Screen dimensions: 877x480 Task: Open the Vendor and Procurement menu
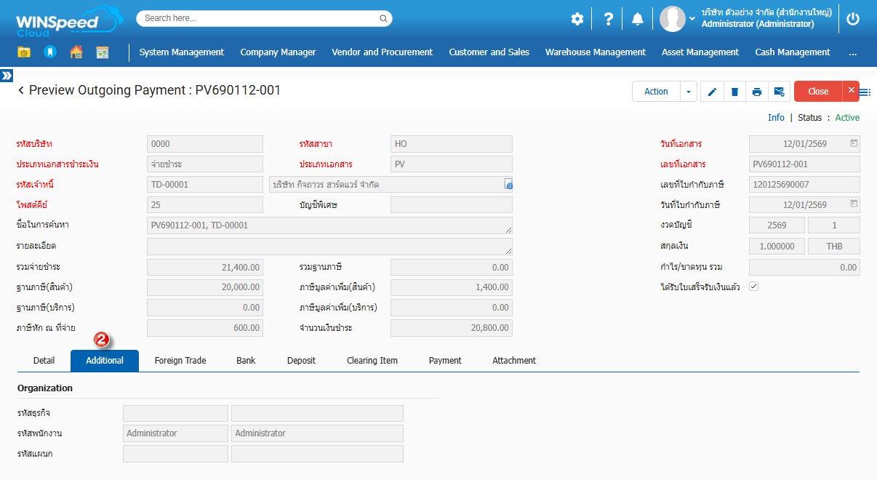382,52
